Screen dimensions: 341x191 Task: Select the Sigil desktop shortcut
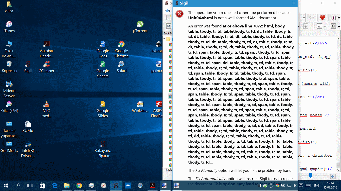point(28,67)
